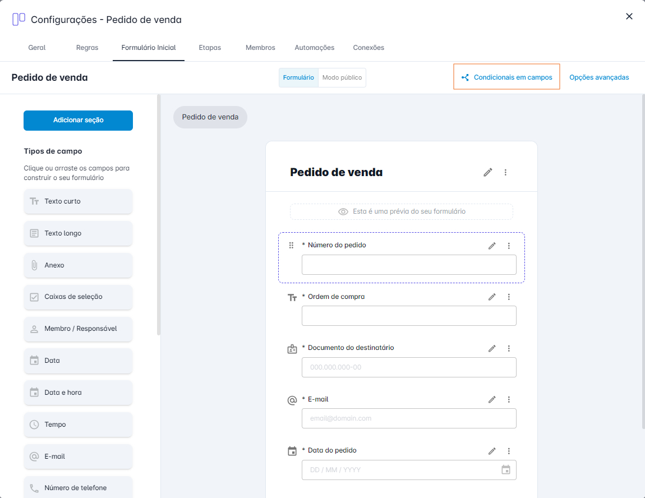Click the eye icon in preview notice
The image size is (645, 498).
click(x=343, y=211)
